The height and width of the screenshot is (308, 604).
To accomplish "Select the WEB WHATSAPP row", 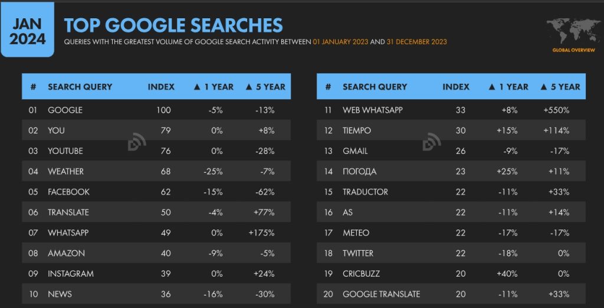I will tap(451, 110).
